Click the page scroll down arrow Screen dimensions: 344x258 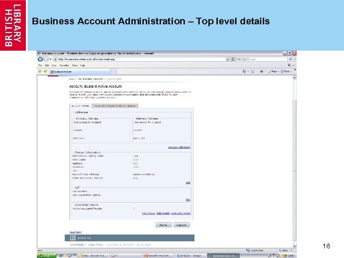coord(295,246)
